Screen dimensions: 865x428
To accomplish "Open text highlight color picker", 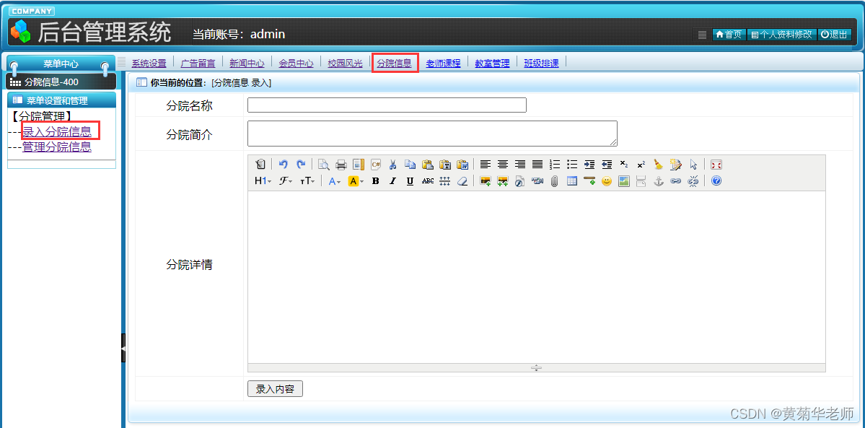I will pos(356,181).
